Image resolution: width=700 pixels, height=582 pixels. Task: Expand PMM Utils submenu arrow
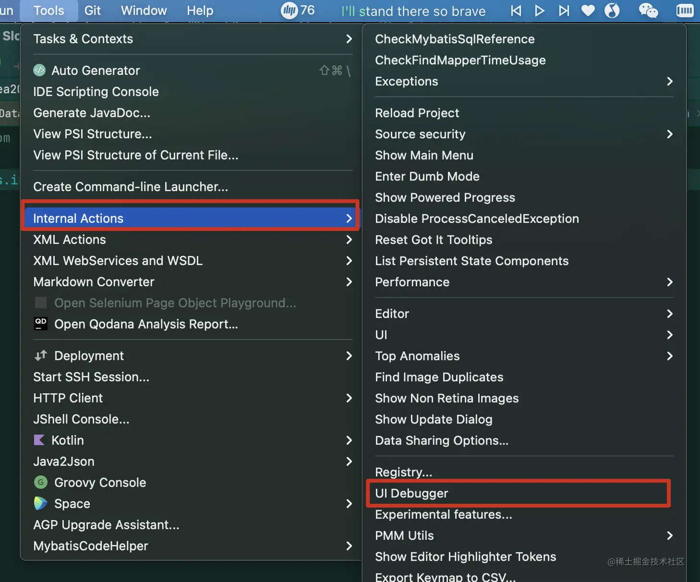pos(670,535)
